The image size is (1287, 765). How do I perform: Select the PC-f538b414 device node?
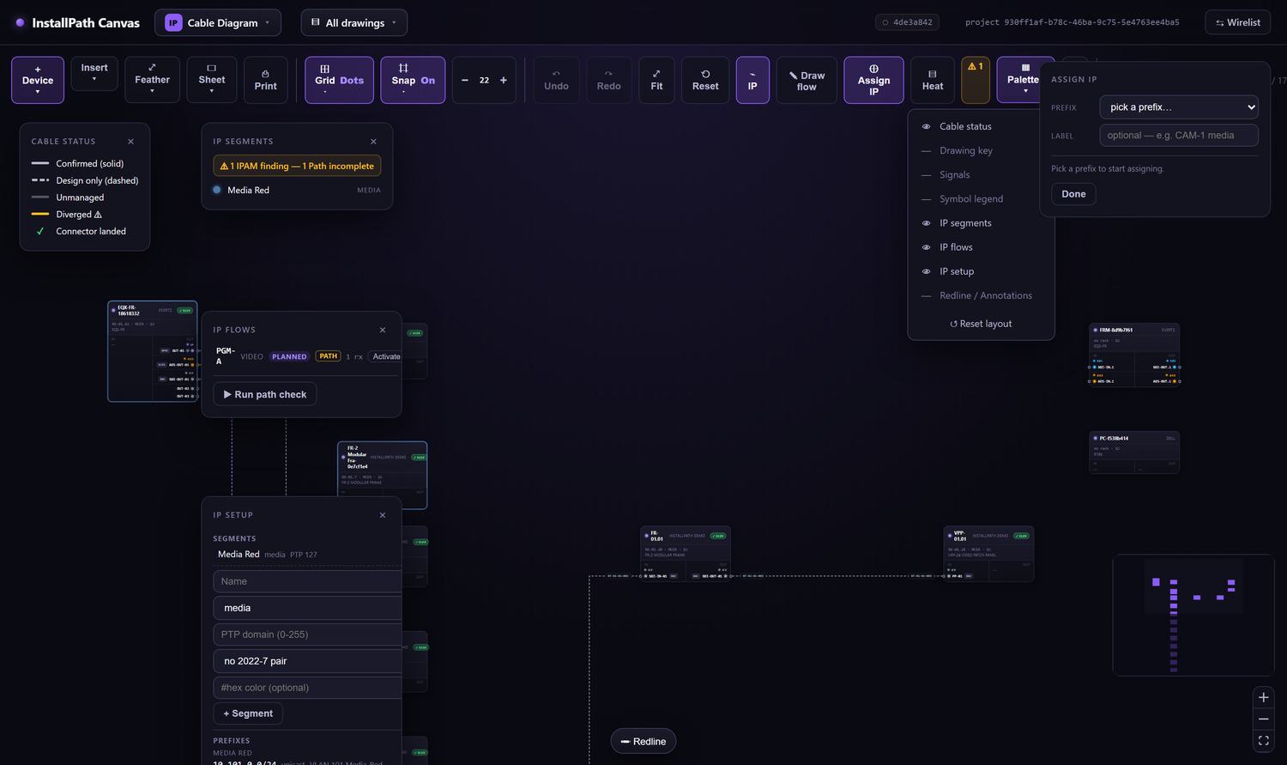(1134, 452)
